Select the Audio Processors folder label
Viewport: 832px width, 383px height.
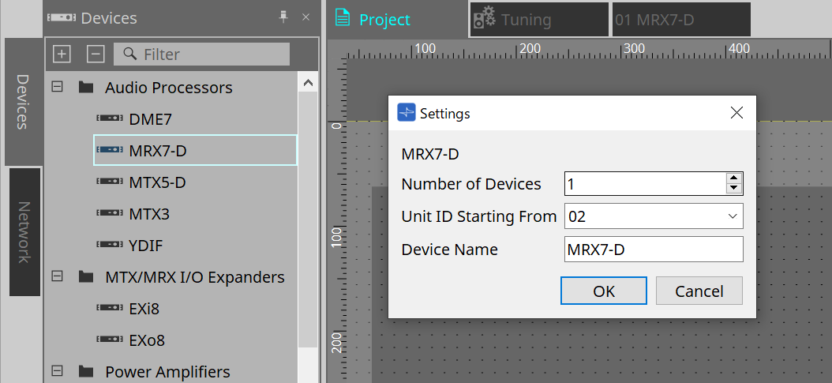[169, 88]
